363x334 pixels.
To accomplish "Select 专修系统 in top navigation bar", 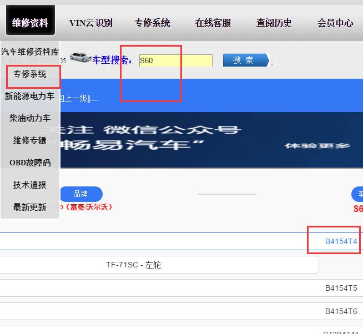I will click(x=152, y=23).
